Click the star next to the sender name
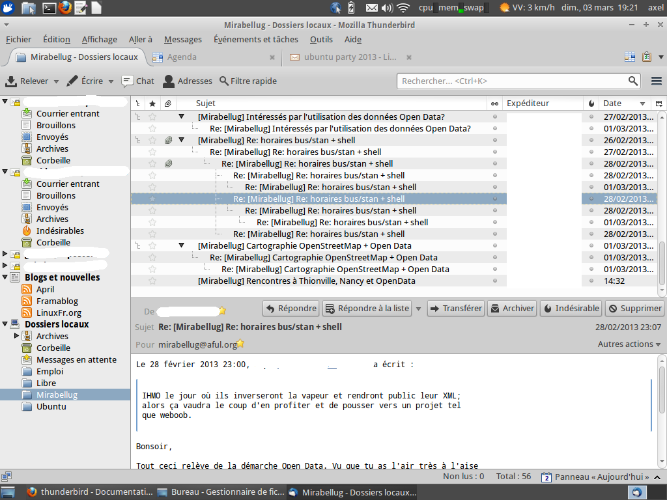Screen dimensions: 667x500 tap(222, 311)
